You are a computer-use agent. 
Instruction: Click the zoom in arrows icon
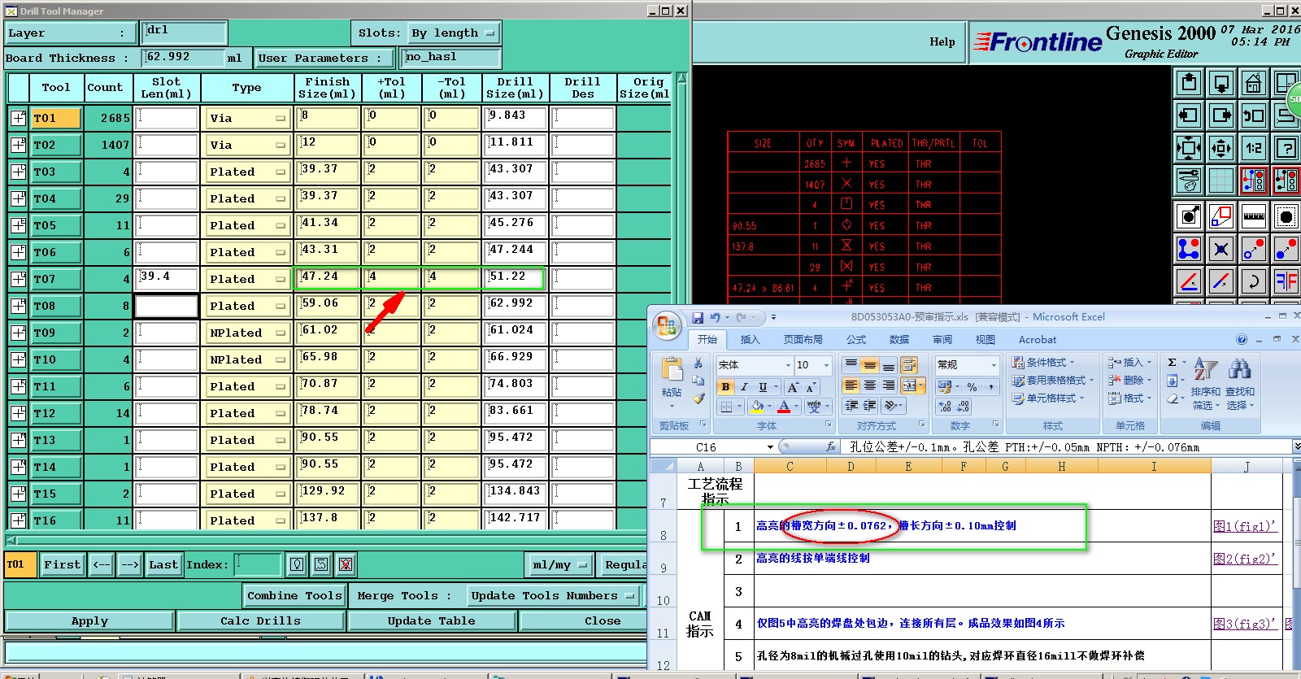click(1221, 148)
